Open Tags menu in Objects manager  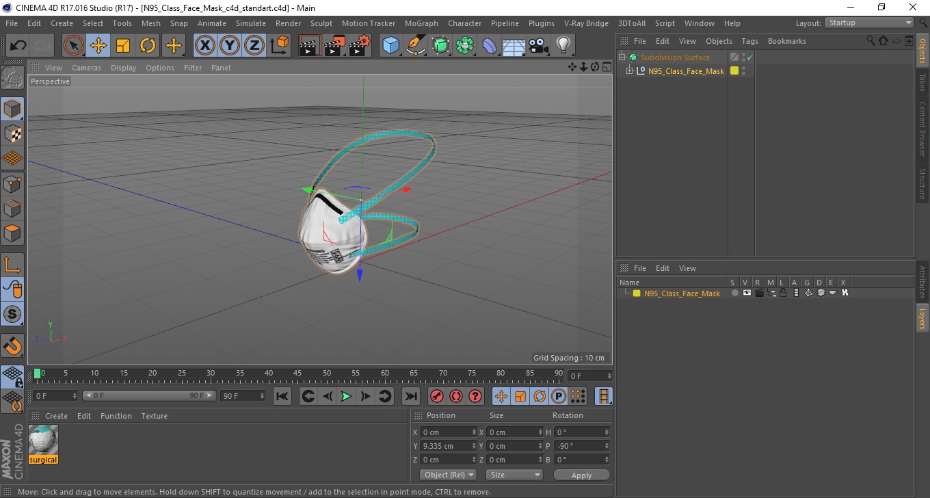click(x=749, y=41)
